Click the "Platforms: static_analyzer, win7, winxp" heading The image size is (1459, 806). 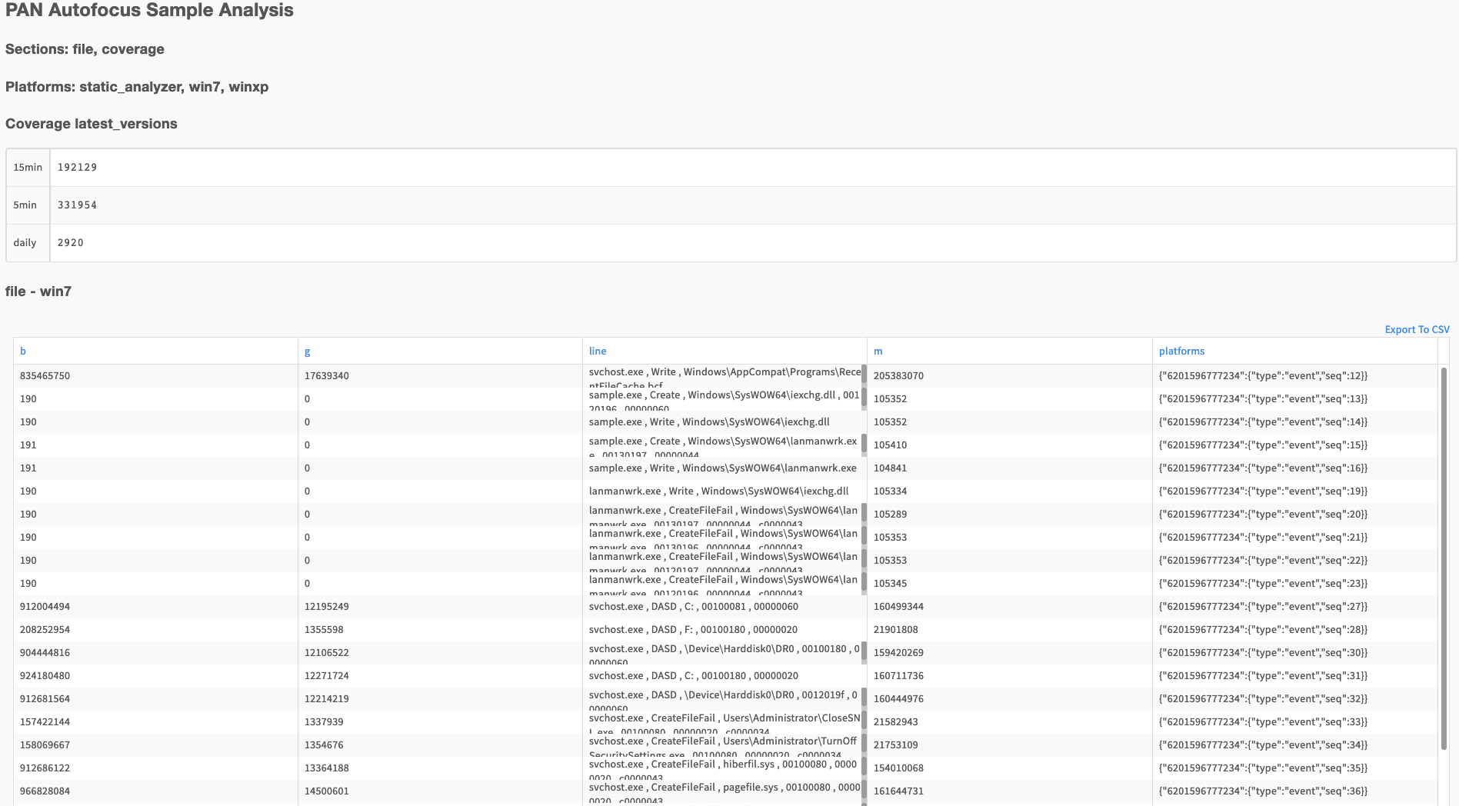pyautogui.click(x=137, y=87)
